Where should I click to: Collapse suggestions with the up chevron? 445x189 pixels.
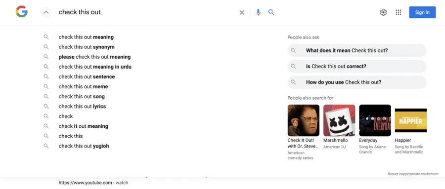coord(46,12)
